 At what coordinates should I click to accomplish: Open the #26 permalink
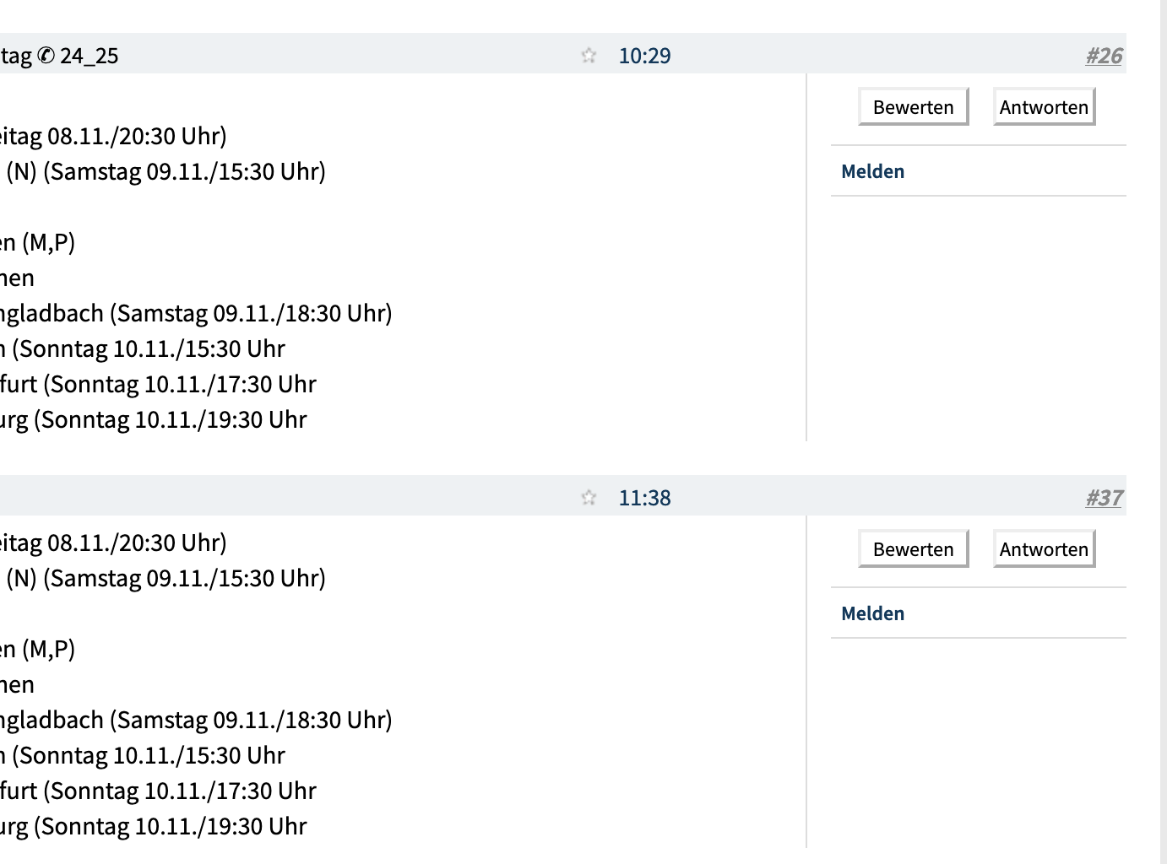1104,55
